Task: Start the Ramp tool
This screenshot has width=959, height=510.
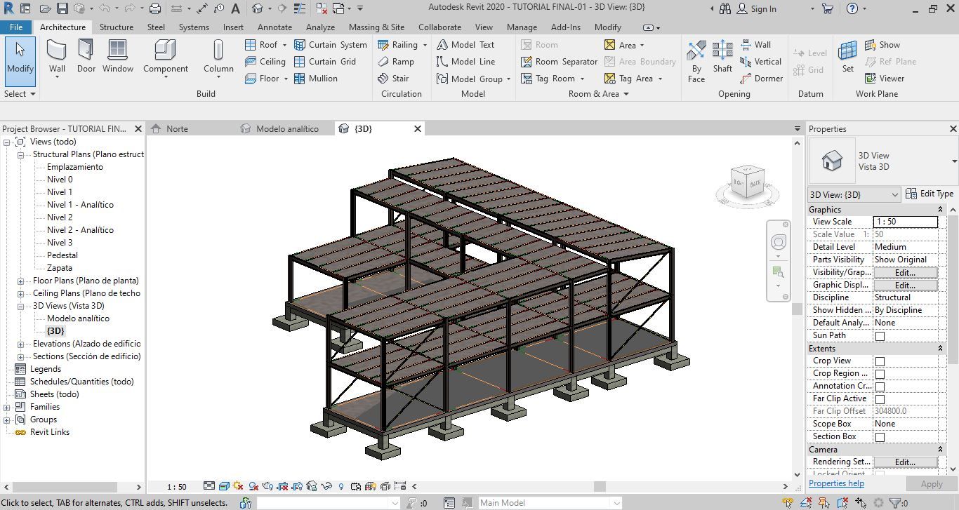Action: [x=396, y=62]
